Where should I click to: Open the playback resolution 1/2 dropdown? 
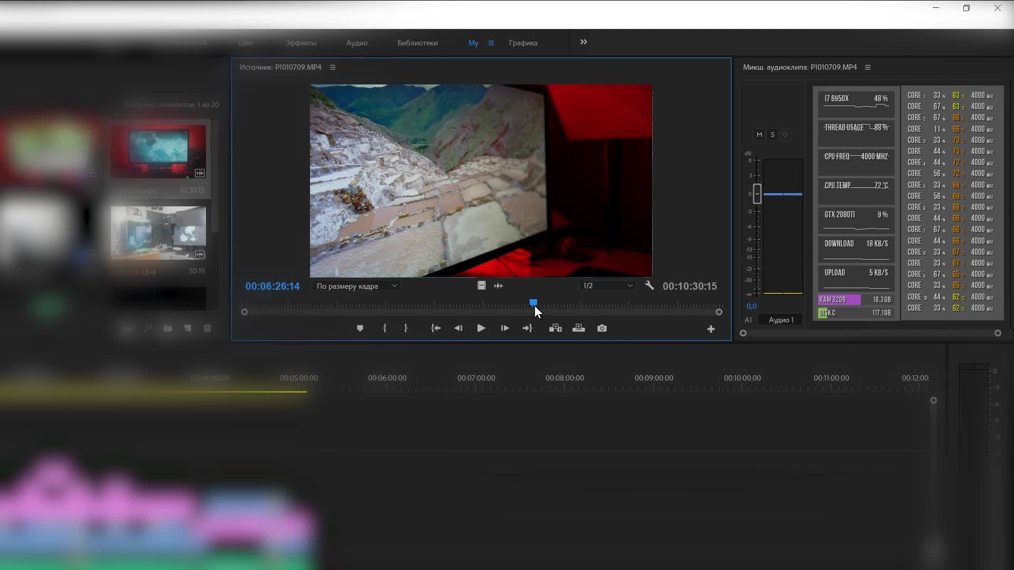click(x=607, y=286)
